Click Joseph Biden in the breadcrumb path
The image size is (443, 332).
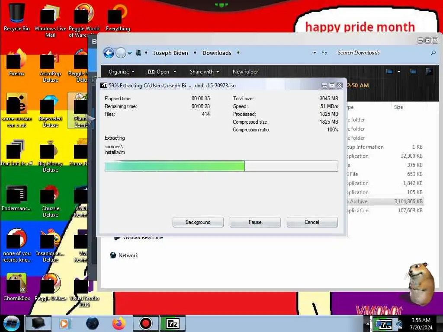(170, 53)
